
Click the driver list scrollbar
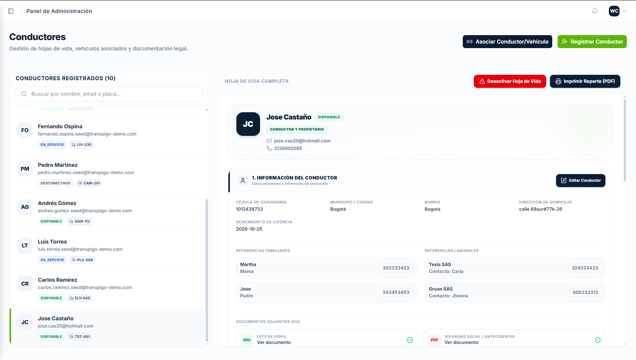(x=207, y=270)
